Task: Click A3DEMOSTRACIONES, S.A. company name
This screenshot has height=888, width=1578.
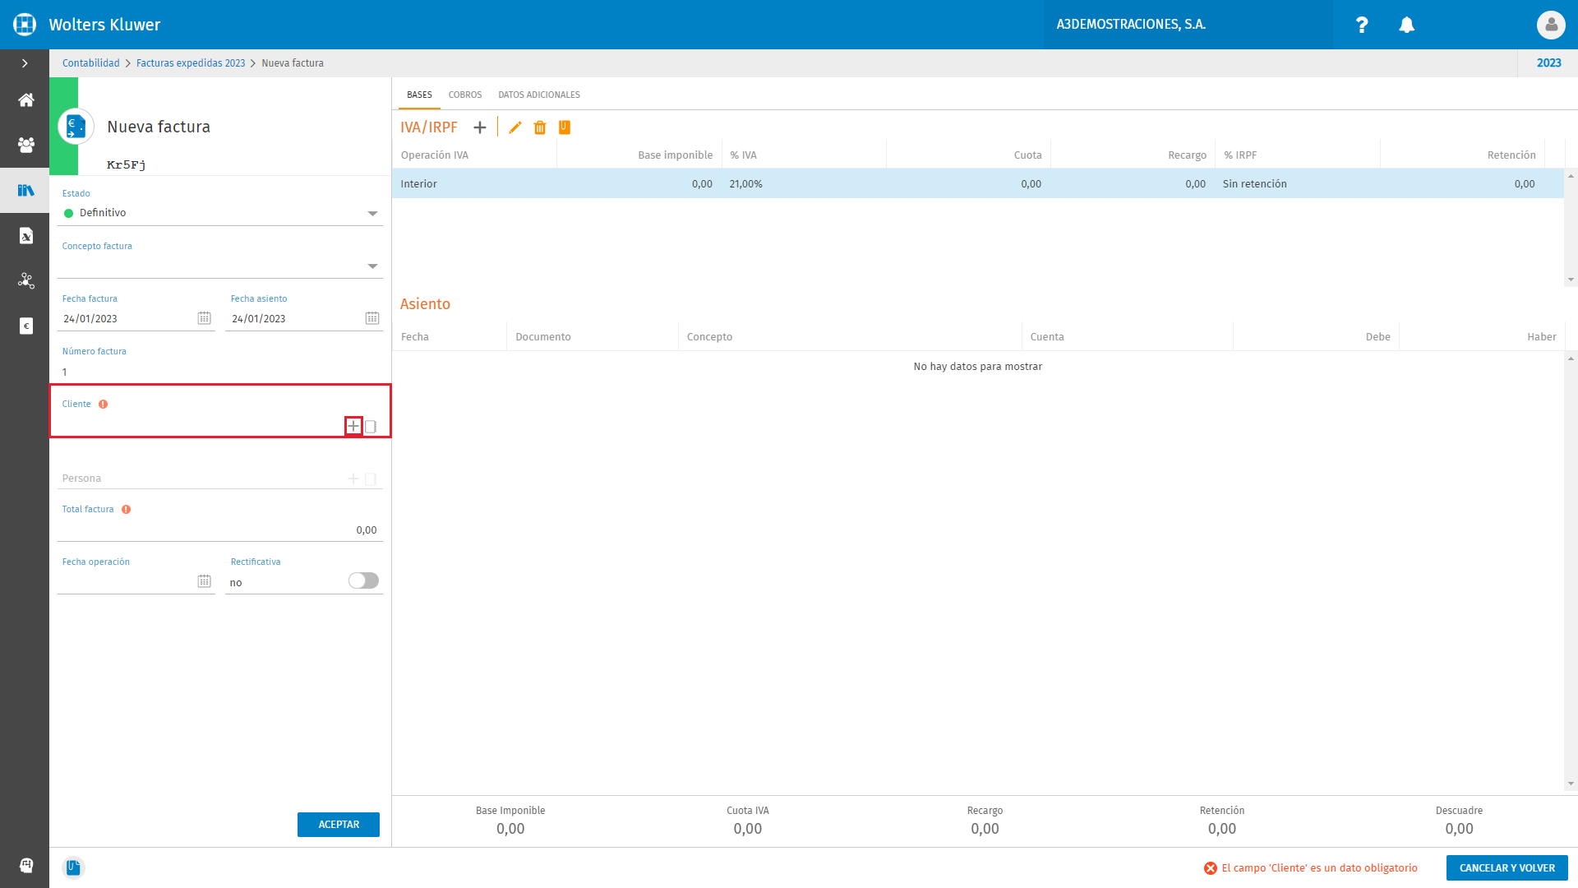Action: coord(1131,25)
